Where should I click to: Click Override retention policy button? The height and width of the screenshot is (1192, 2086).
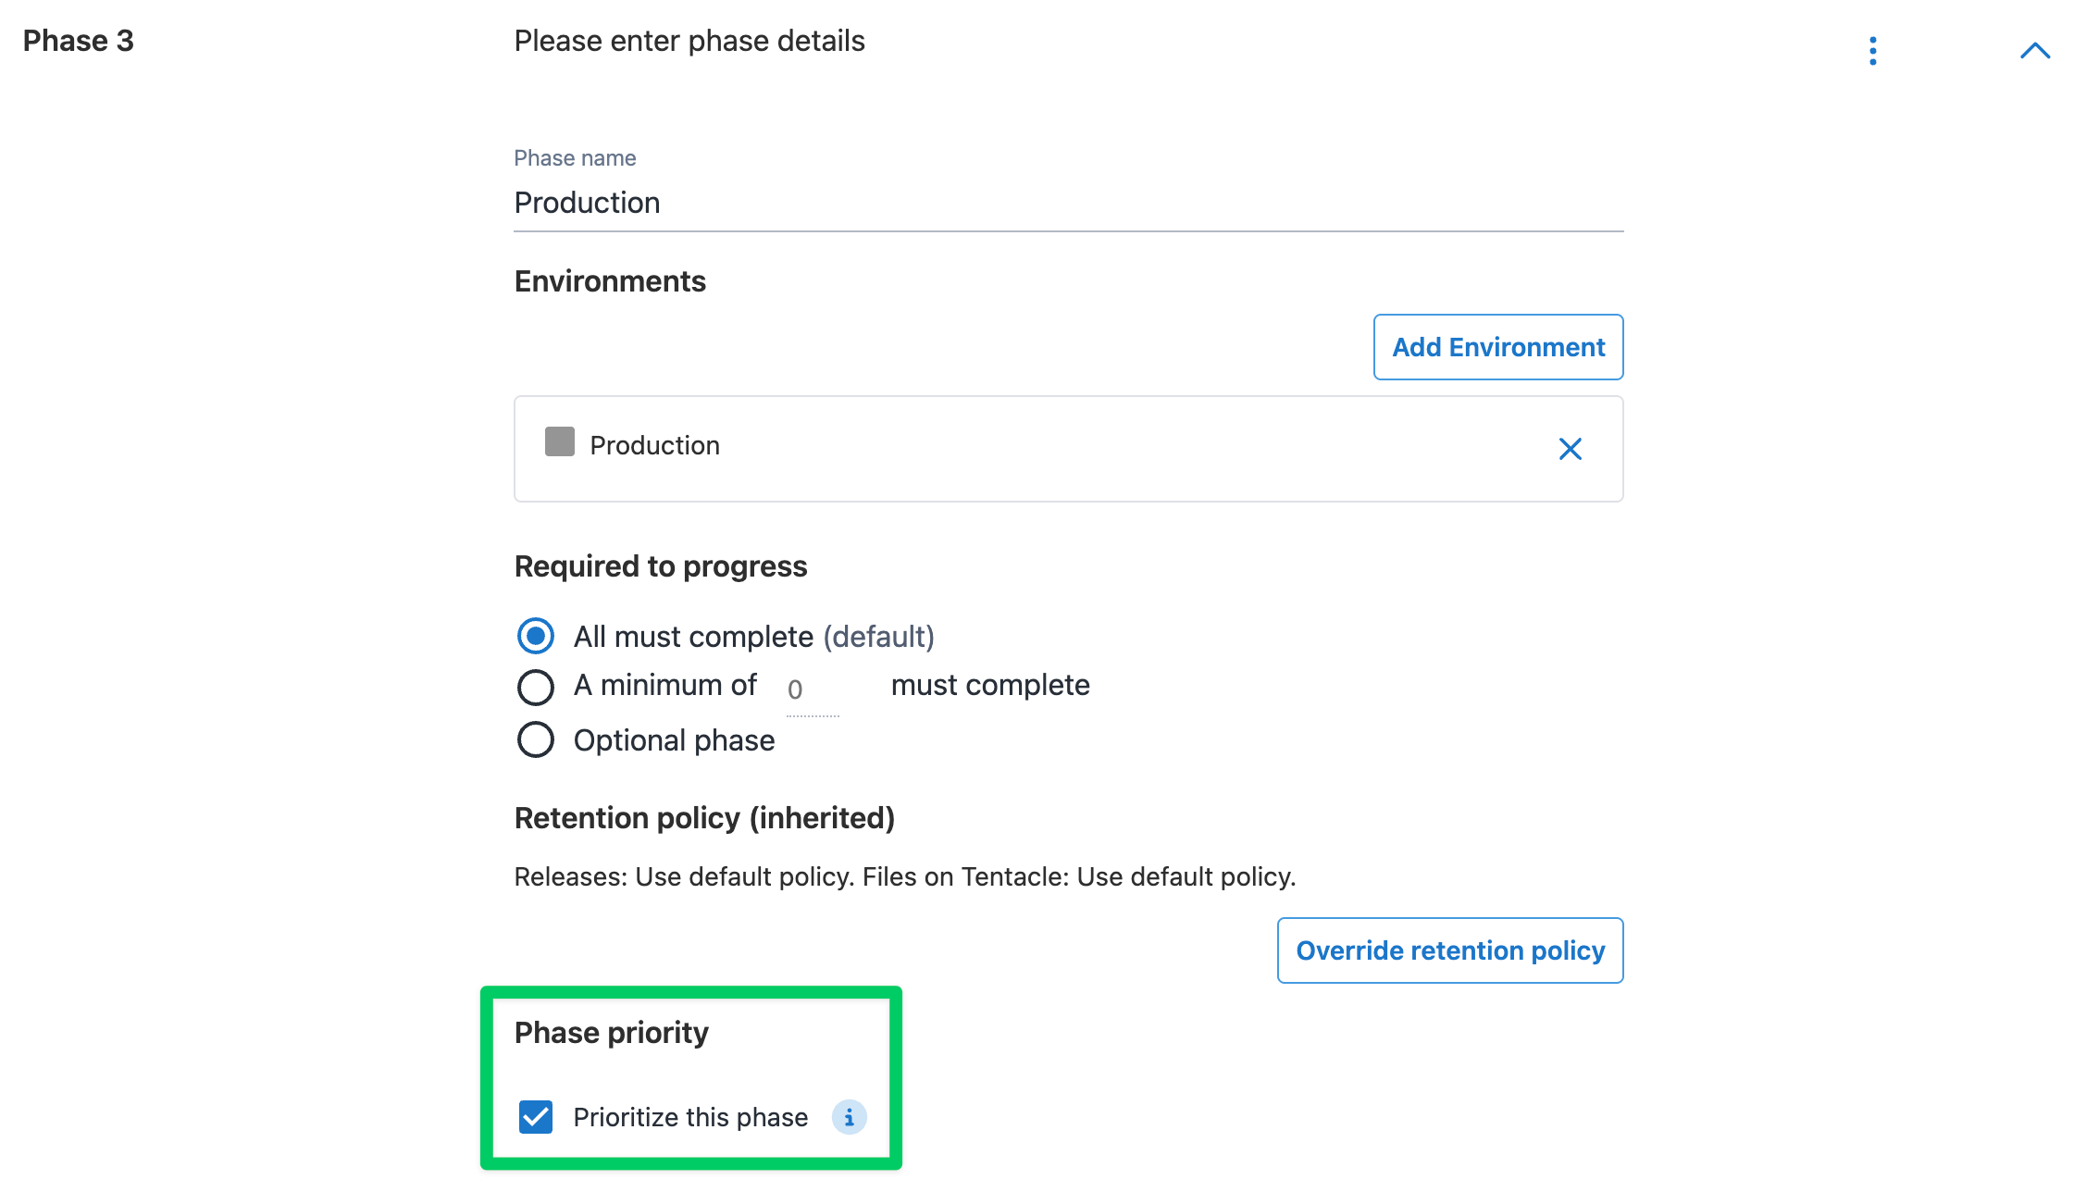coord(1449,950)
